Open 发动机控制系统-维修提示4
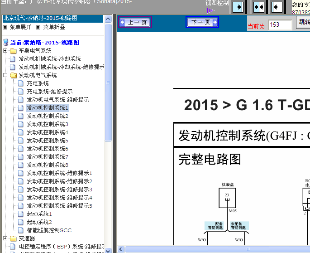Viewport: 310px width, 253px height. pos(59,197)
